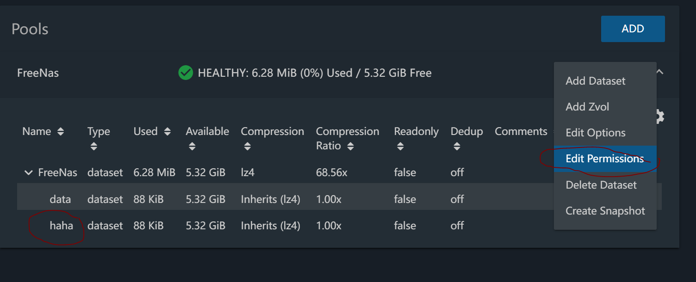Choose Add Zvol in the menu
The height and width of the screenshot is (282, 696).
pyautogui.click(x=587, y=107)
